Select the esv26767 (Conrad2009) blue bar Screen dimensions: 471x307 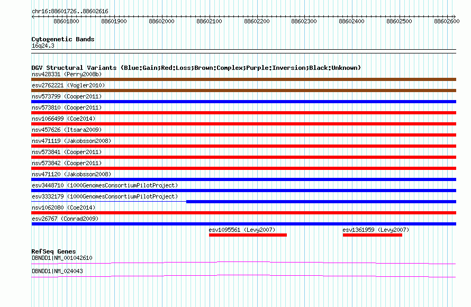click(243, 224)
